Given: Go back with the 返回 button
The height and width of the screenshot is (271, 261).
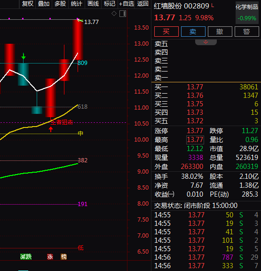Looking at the screenshot, I should 142,4.
